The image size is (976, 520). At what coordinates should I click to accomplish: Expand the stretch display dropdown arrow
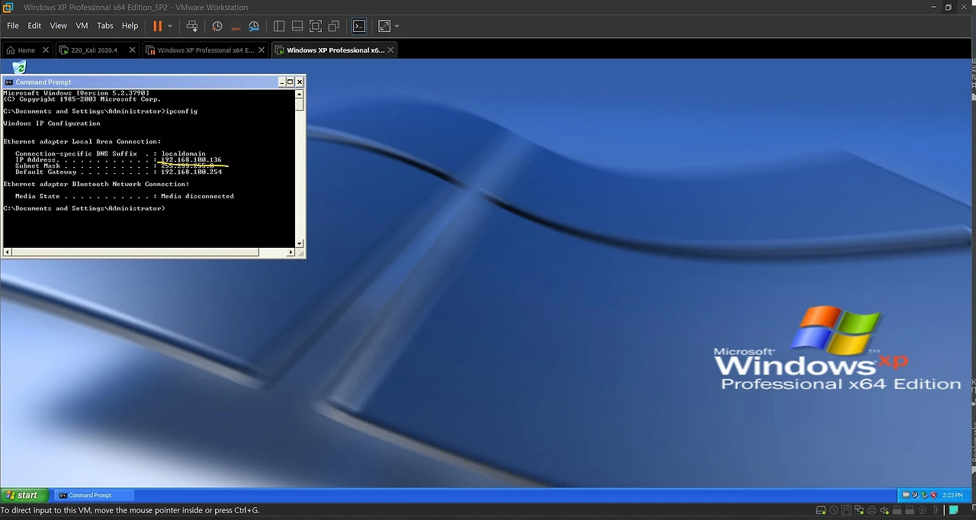(396, 26)
